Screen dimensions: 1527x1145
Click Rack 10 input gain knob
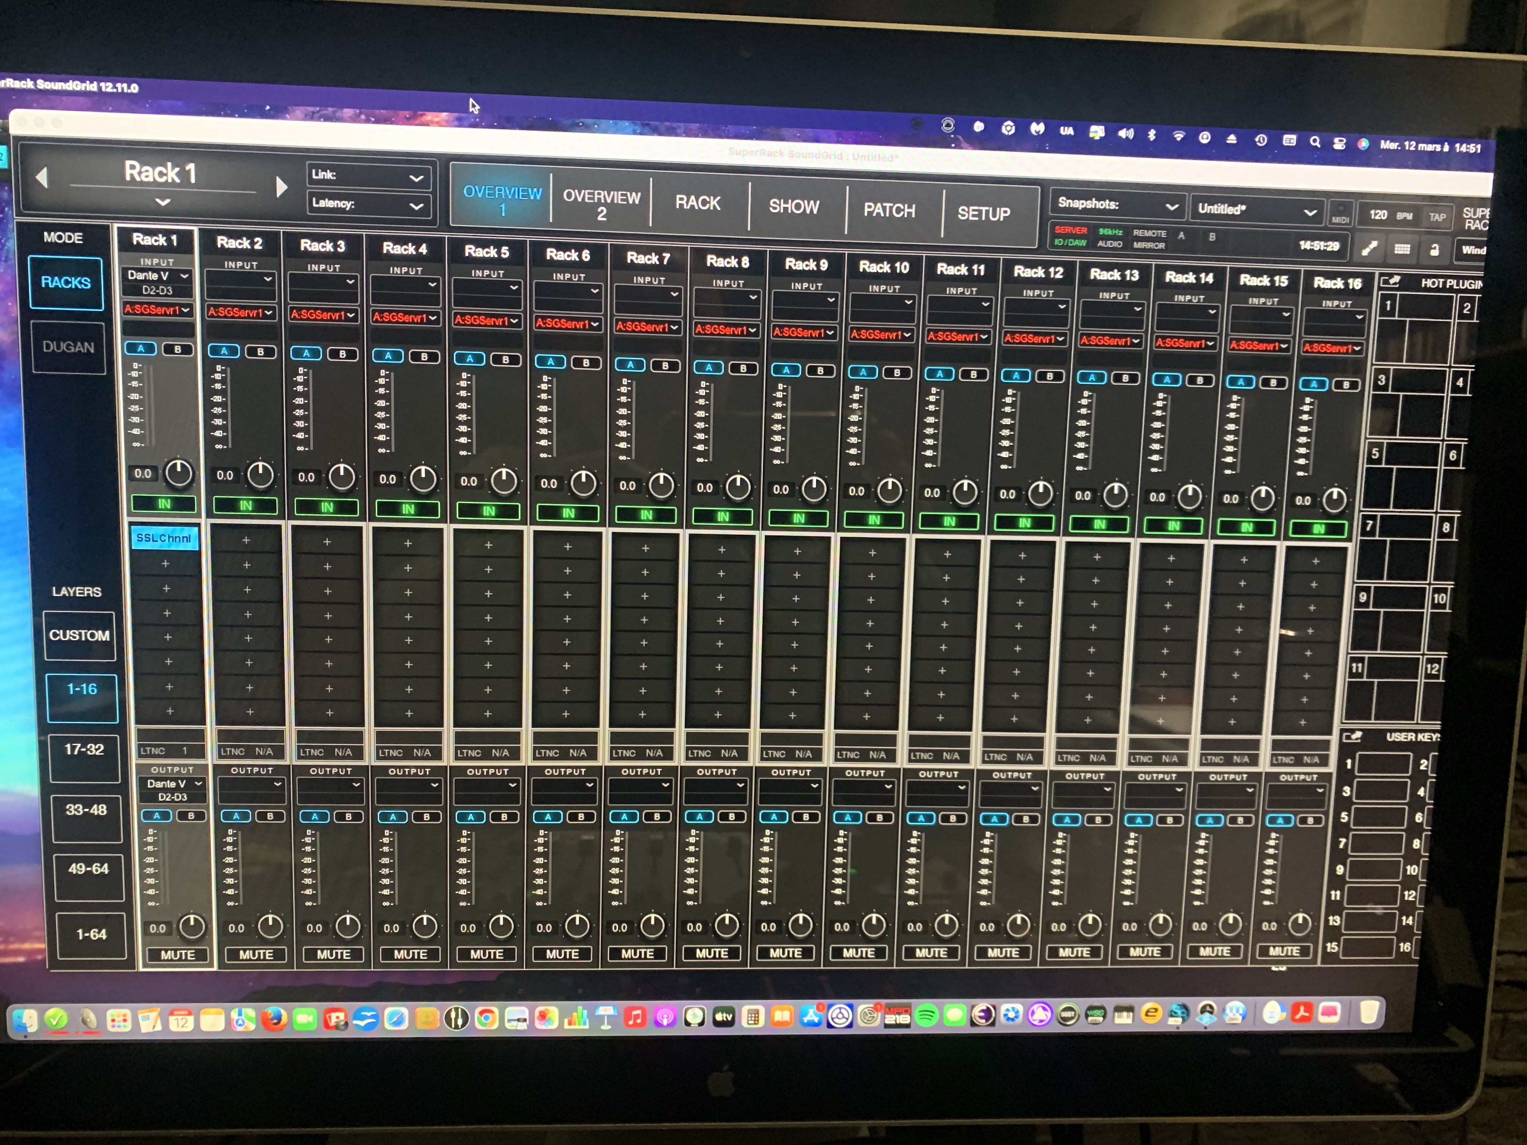point(889,491)
